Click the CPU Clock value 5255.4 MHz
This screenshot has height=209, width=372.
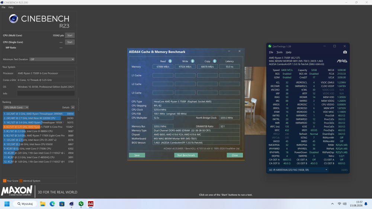point(196,110)
